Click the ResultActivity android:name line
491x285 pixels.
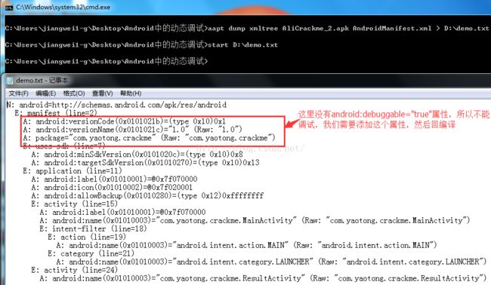(263, 278)
